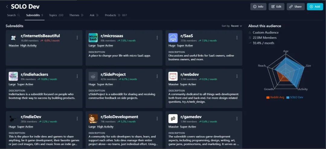Click the About this audience heading
Image resolution: width=326 pixels, height=149 pixels.
(x=265, y=26)
